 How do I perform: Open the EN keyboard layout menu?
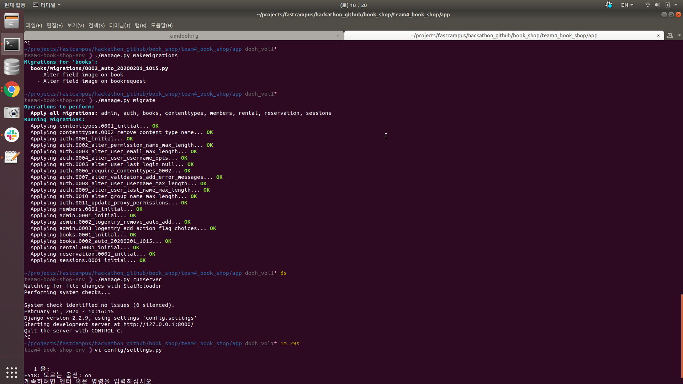pos(626,5)
